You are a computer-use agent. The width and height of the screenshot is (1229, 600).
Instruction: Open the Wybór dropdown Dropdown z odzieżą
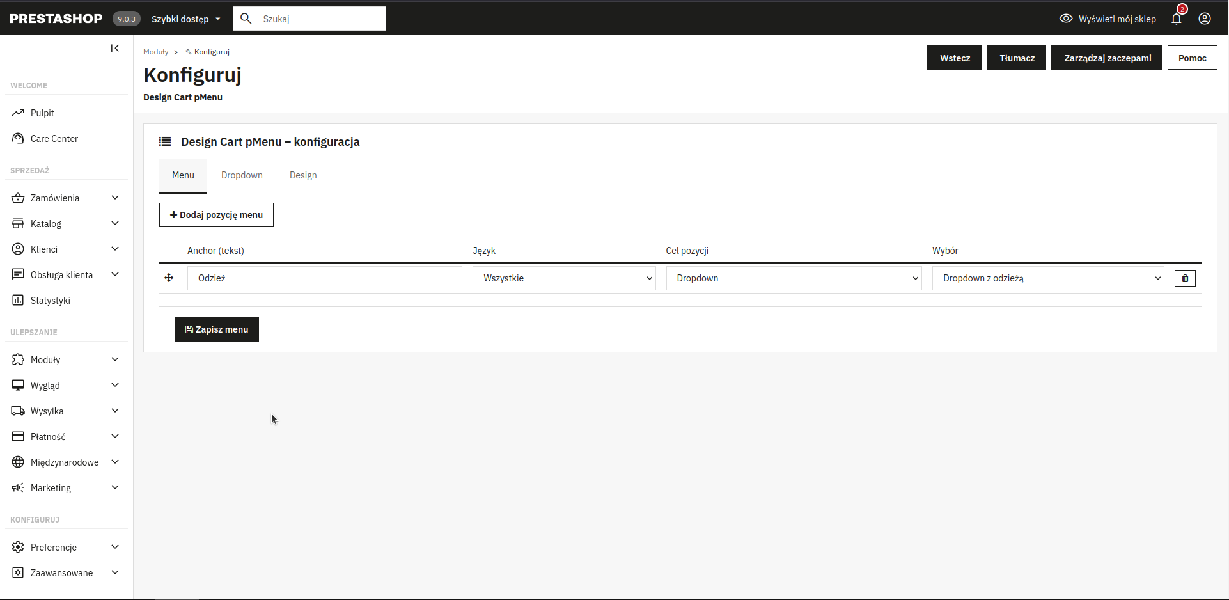click(x=1048, y=278)
